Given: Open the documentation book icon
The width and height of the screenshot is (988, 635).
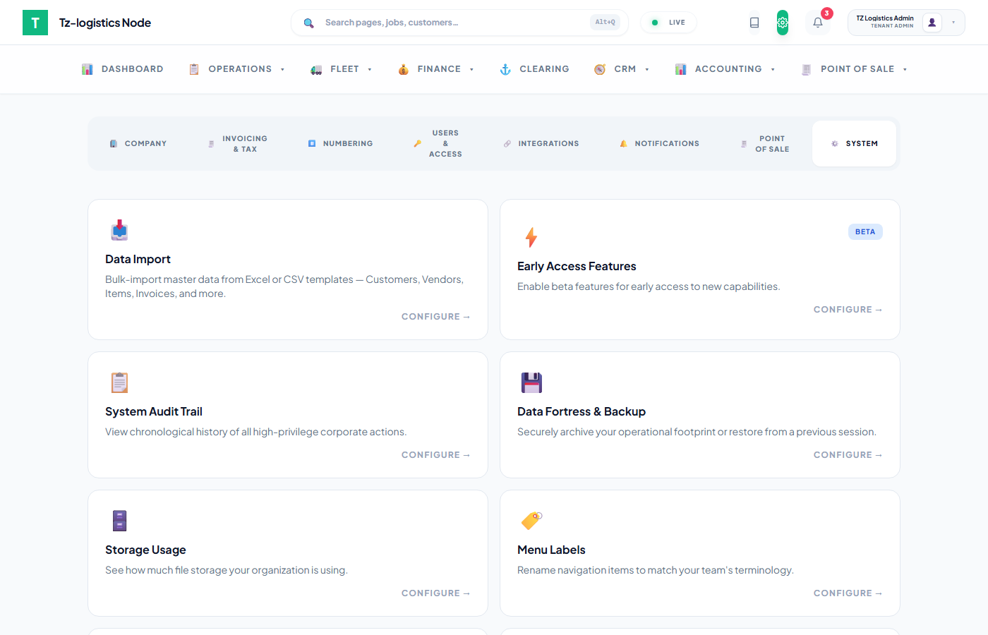Looking at the screenshot, I should 754,23.
